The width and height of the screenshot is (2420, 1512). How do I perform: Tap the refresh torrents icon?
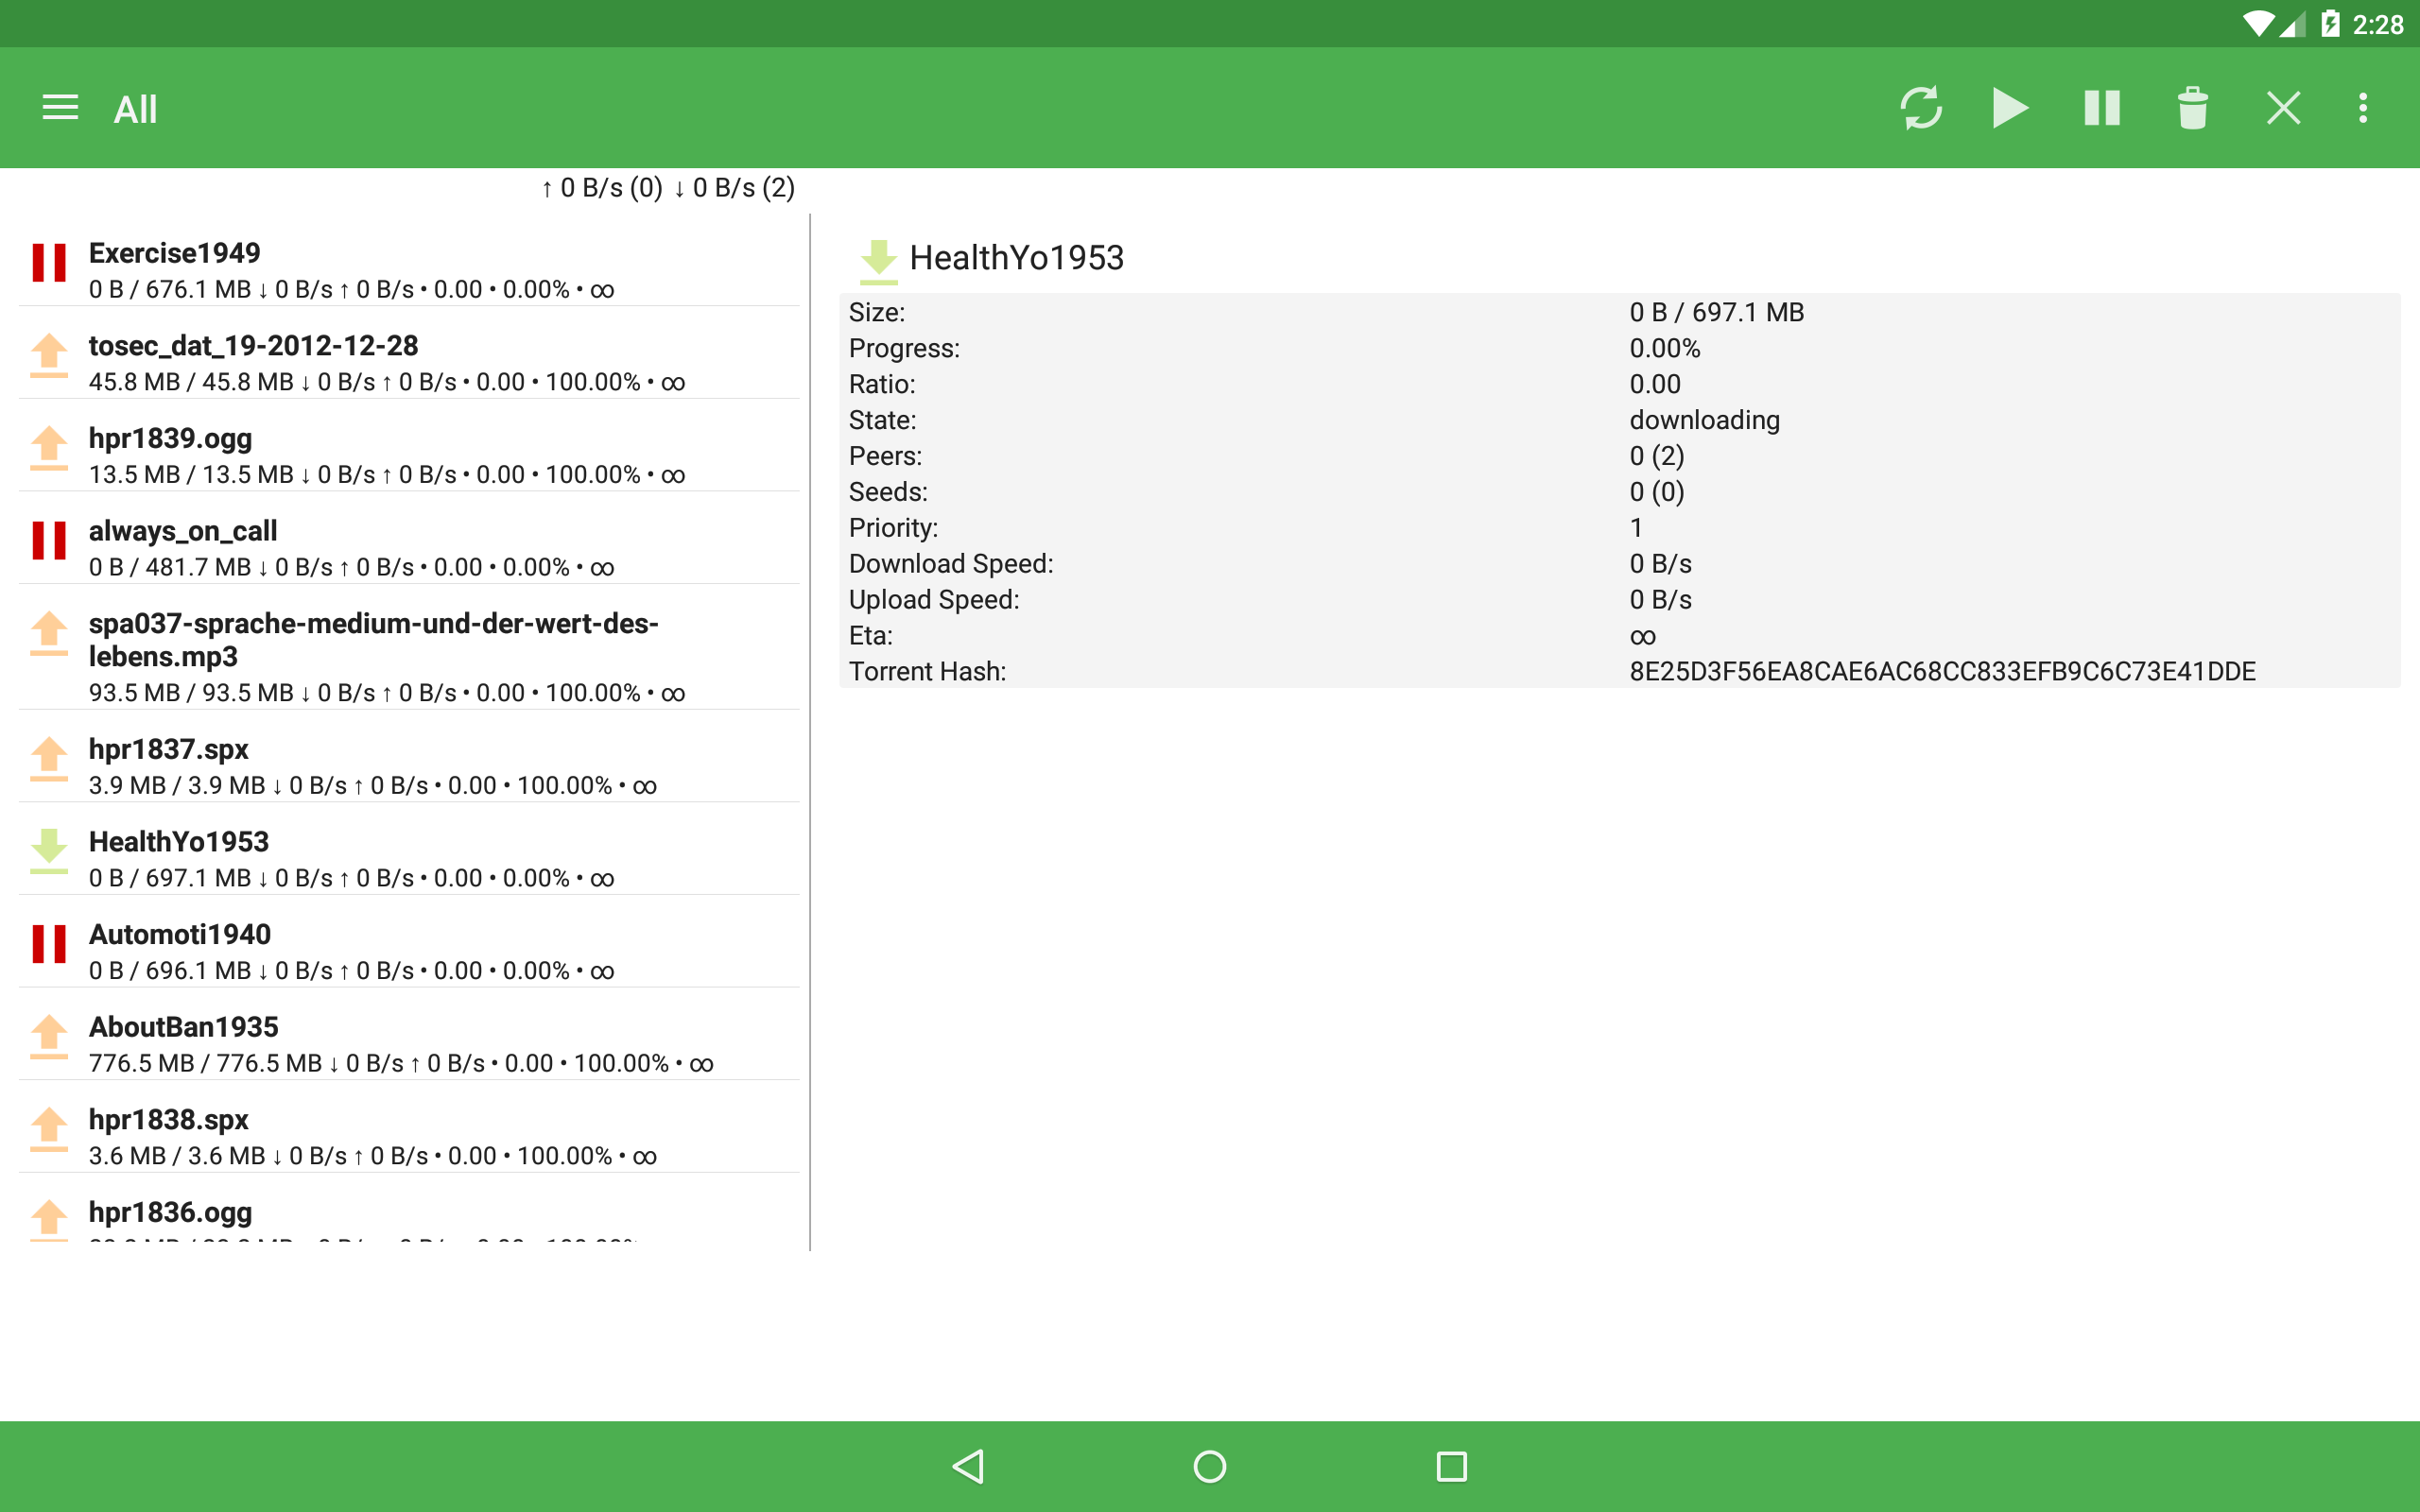[x=1921, y=108]
